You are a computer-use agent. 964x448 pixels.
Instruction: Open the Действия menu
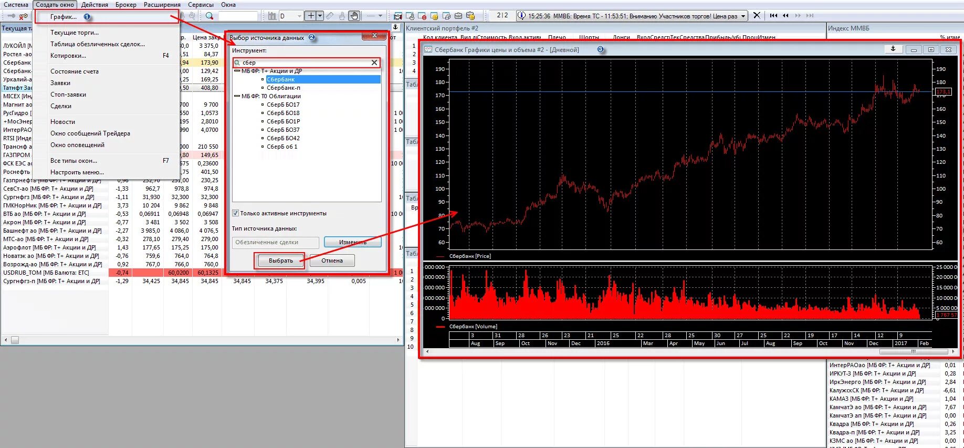pos(95,5)
